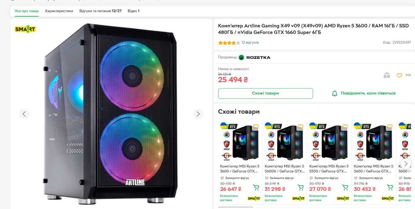Click the Схожі товари button
Screen dimensions: 415x209
coord(266,94)
